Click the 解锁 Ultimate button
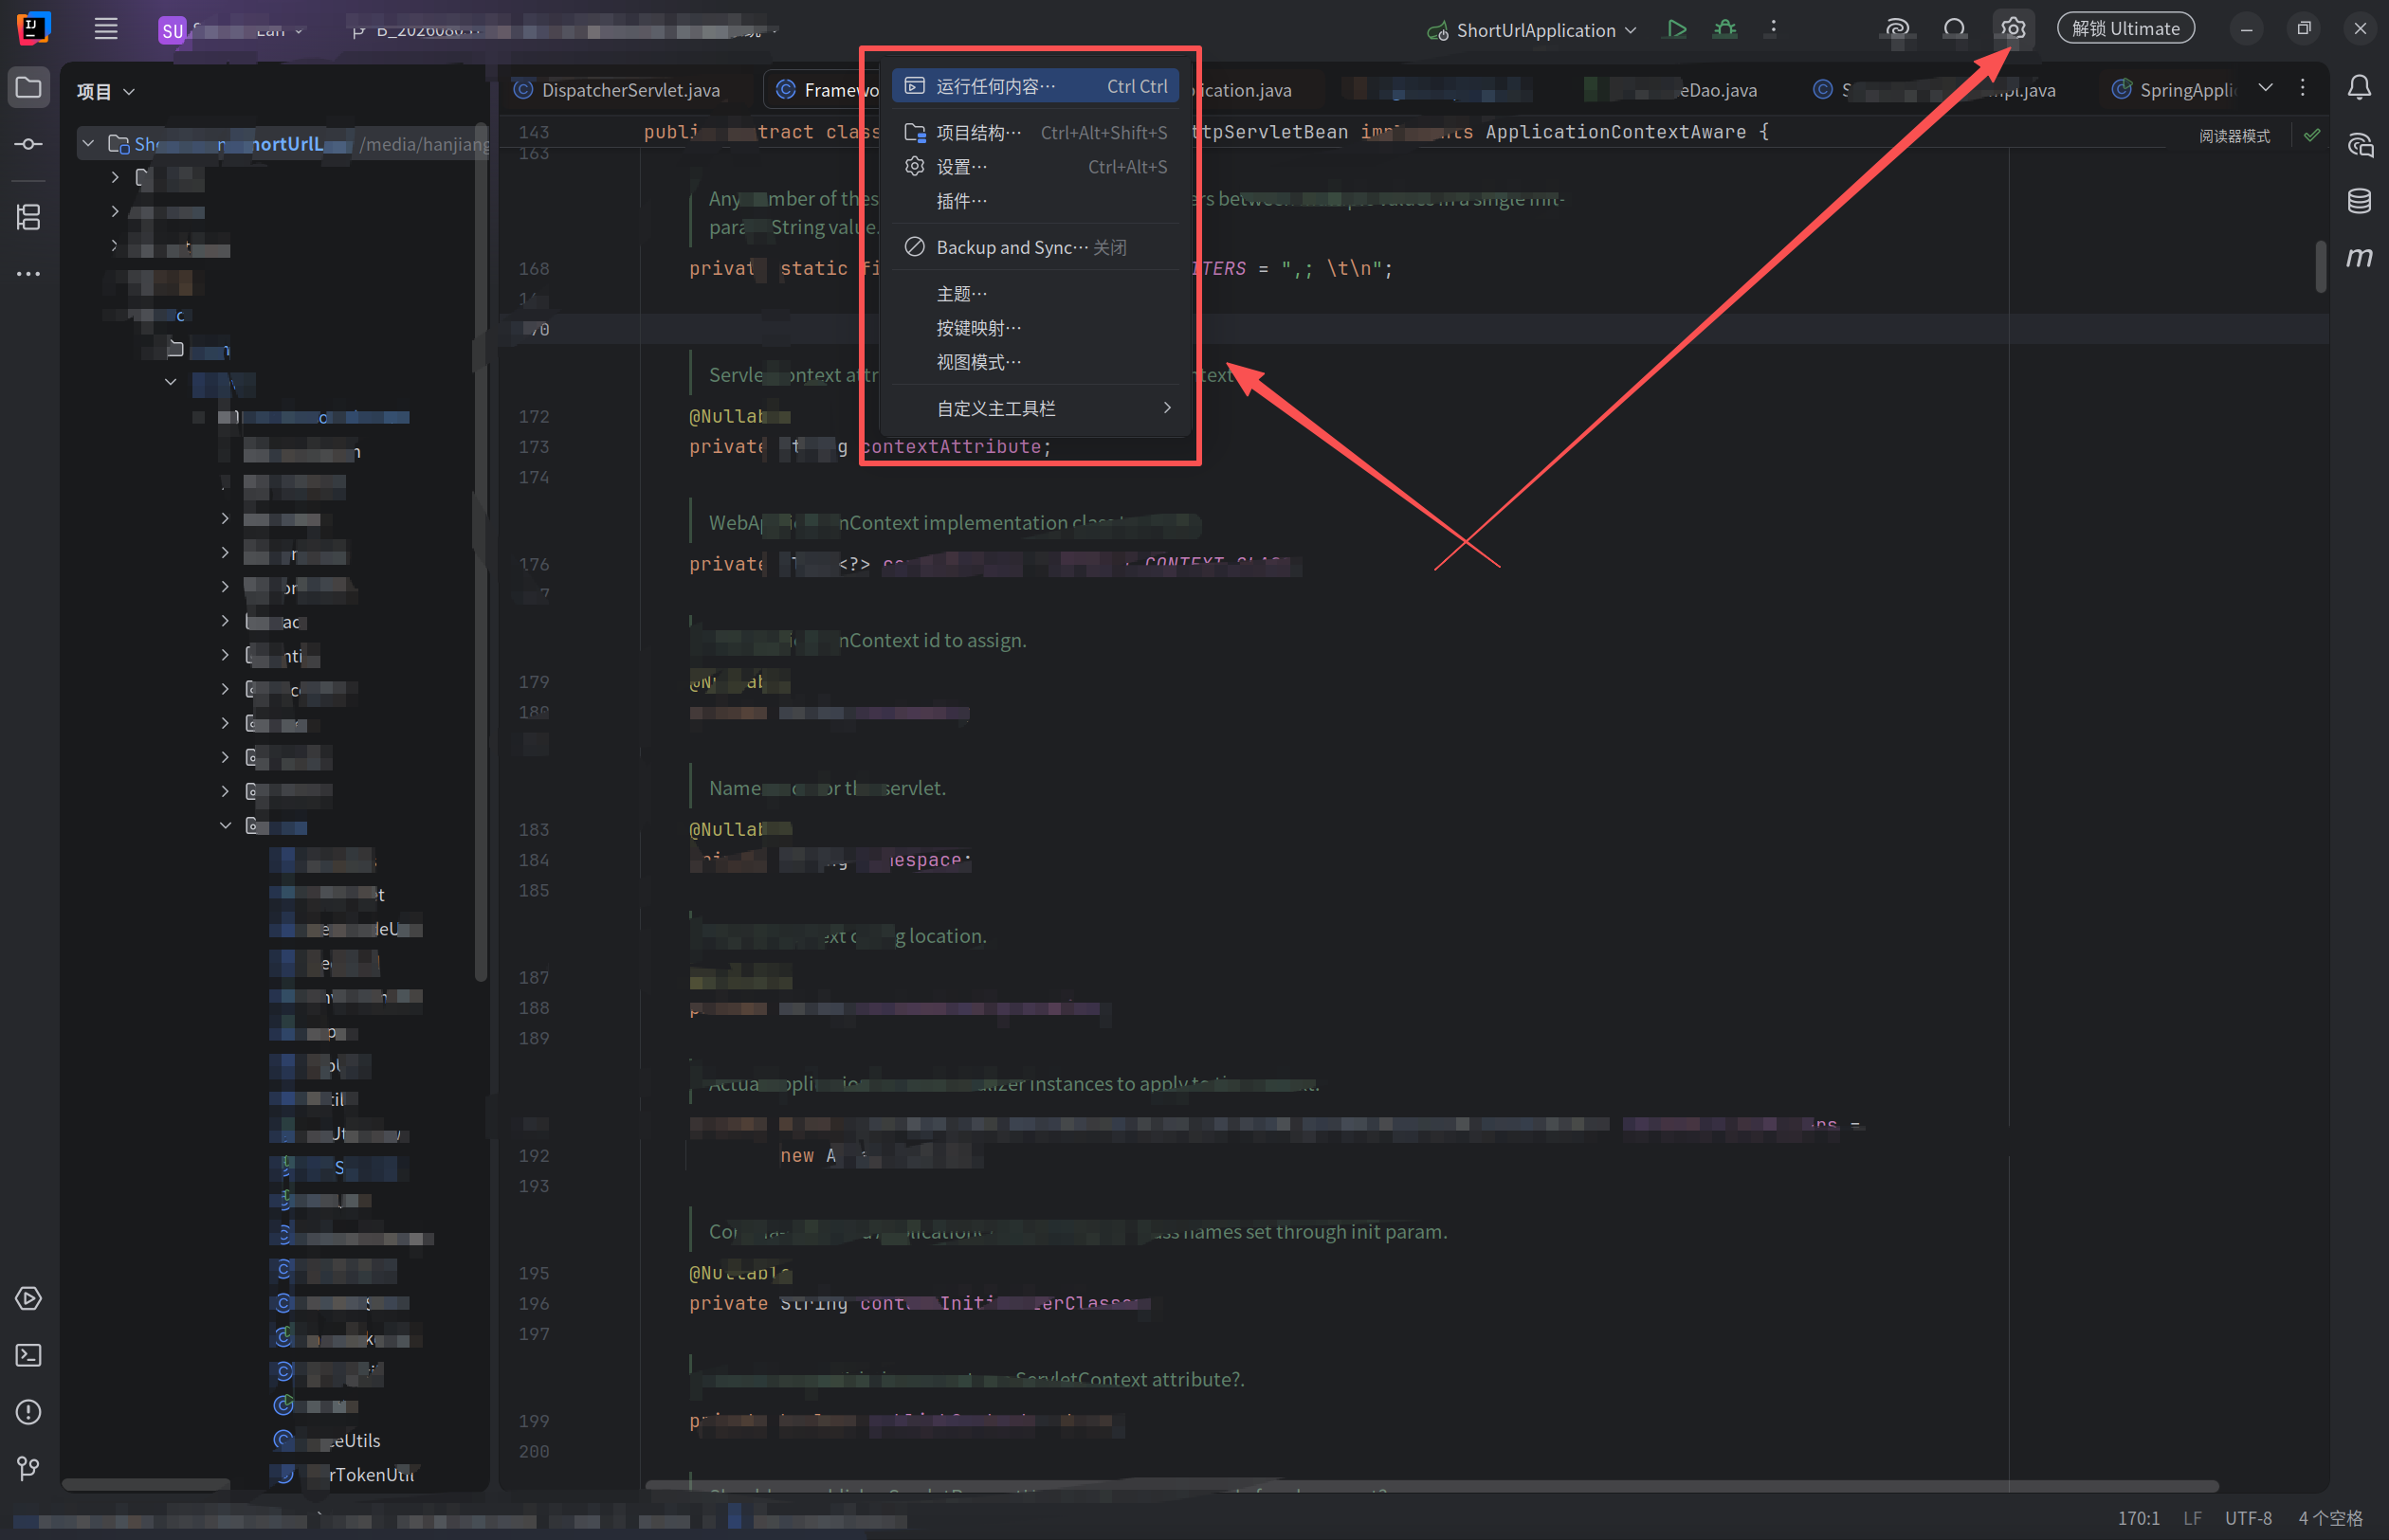2389x1540 pixels. click(x=2125, y=29)
